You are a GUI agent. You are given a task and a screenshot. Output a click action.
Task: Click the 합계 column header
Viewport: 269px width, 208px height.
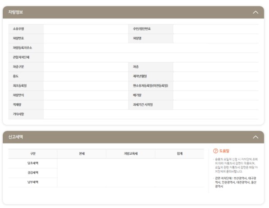[x=180, y=154]
